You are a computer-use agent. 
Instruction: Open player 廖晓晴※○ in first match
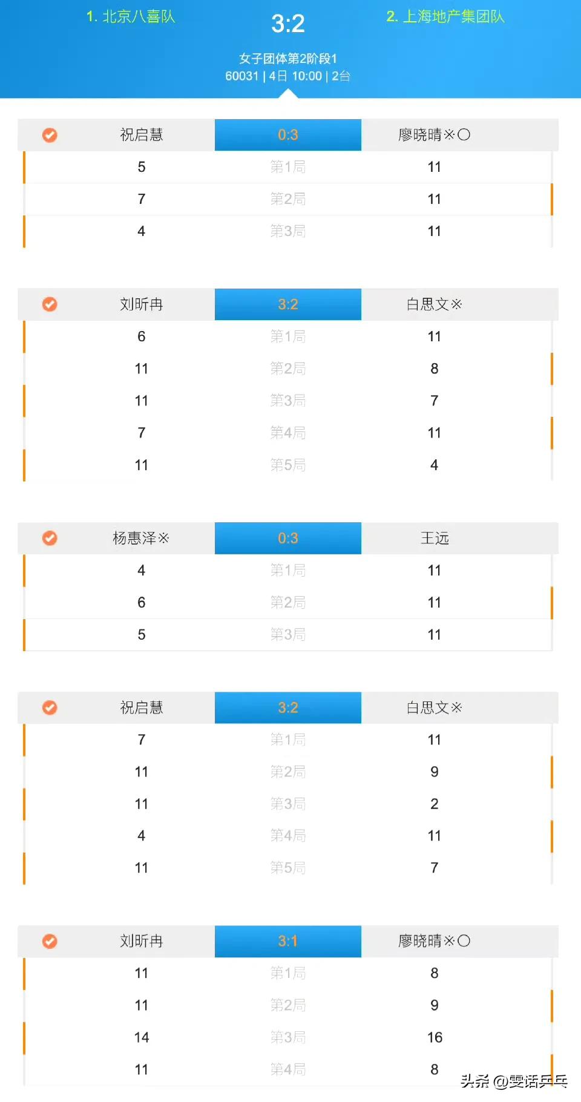435,135
